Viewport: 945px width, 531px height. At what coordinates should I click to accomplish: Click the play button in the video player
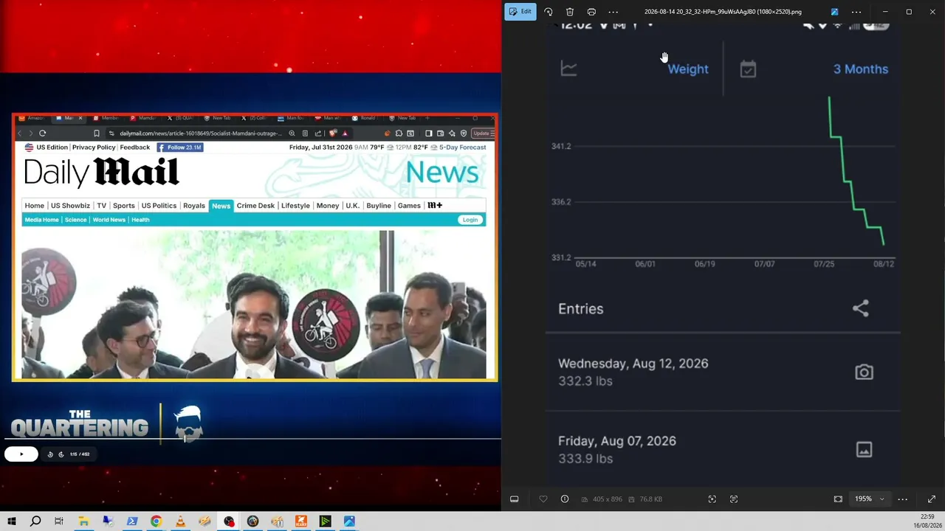point(21,454)
